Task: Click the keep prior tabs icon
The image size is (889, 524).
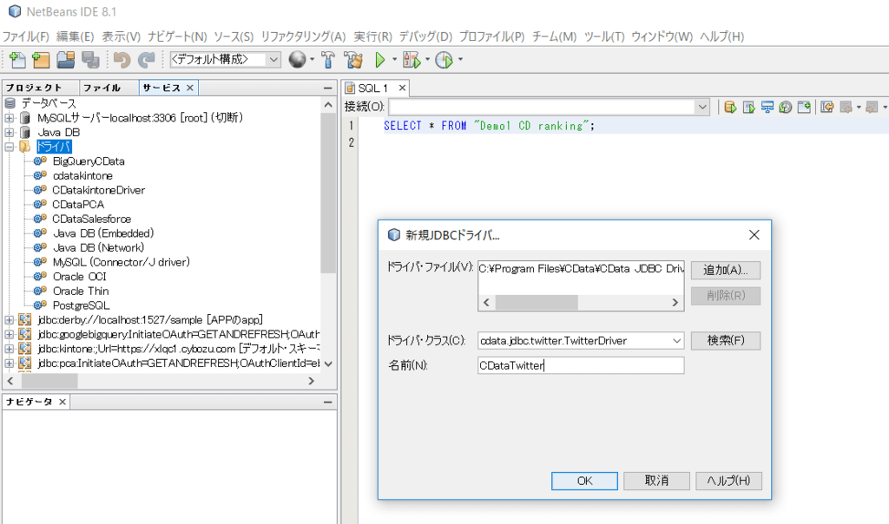Action: coord(804,107)
